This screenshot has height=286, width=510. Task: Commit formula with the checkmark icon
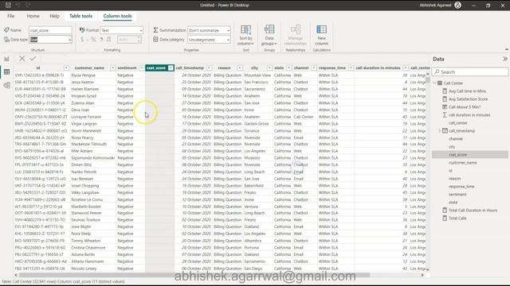point(33,59)
